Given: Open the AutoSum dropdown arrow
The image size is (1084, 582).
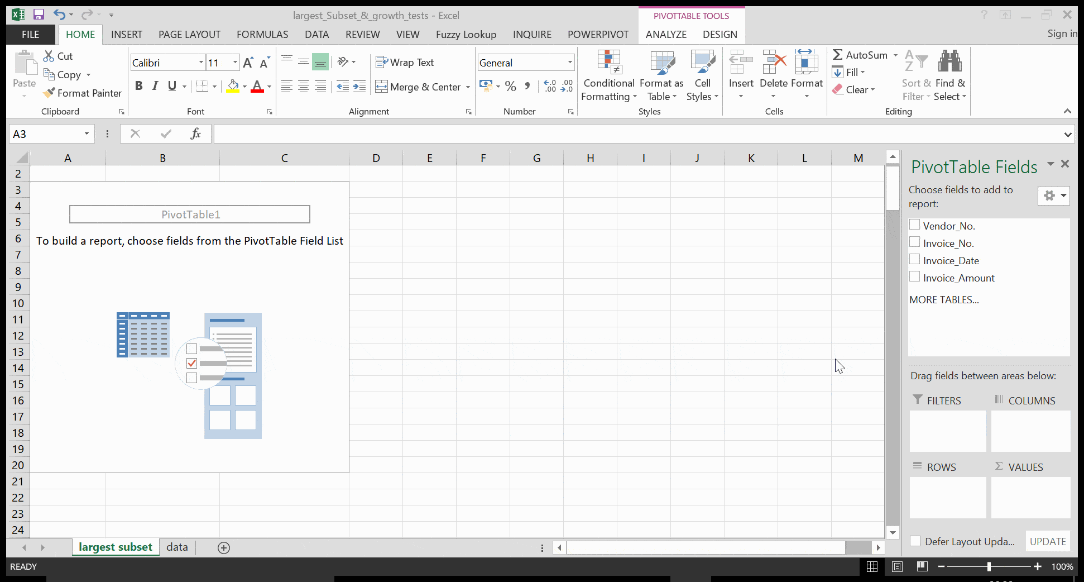Looking at the screenshot, I should click(895, 55).
